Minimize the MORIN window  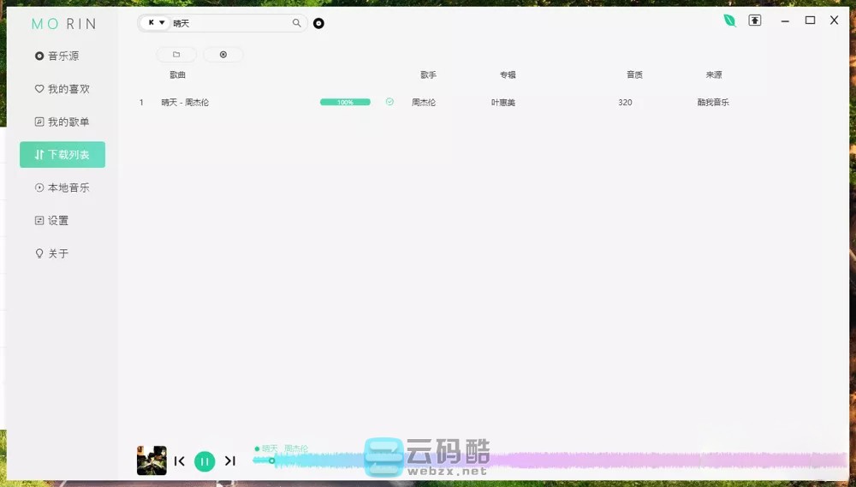pos(785,21)
